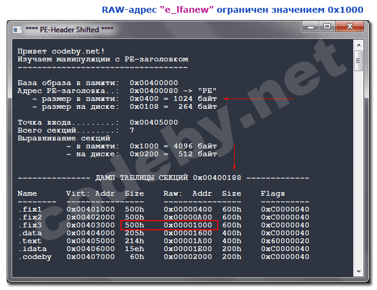The width and height of the screenshot is (377, 290).
Task: Click the section count value 7
Action: tap(132, 130)
